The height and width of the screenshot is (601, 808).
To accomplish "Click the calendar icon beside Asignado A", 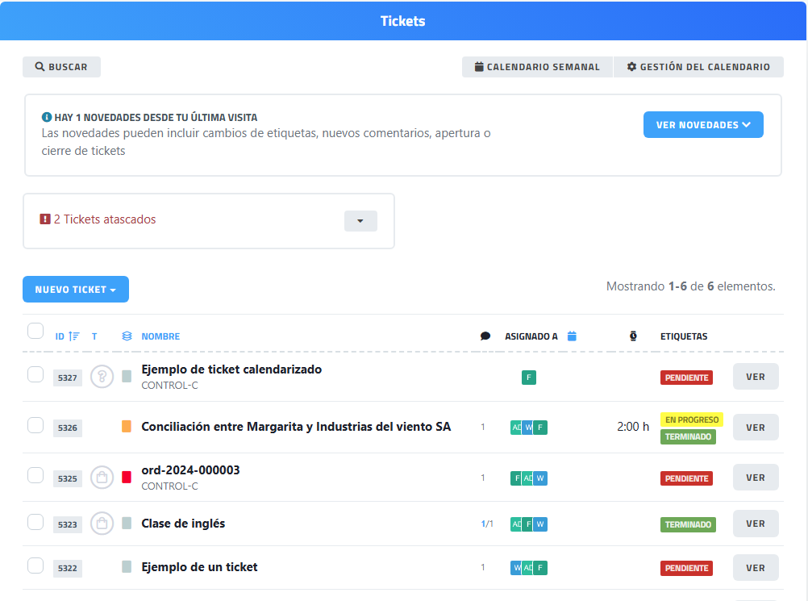I will tap(572, 336).
